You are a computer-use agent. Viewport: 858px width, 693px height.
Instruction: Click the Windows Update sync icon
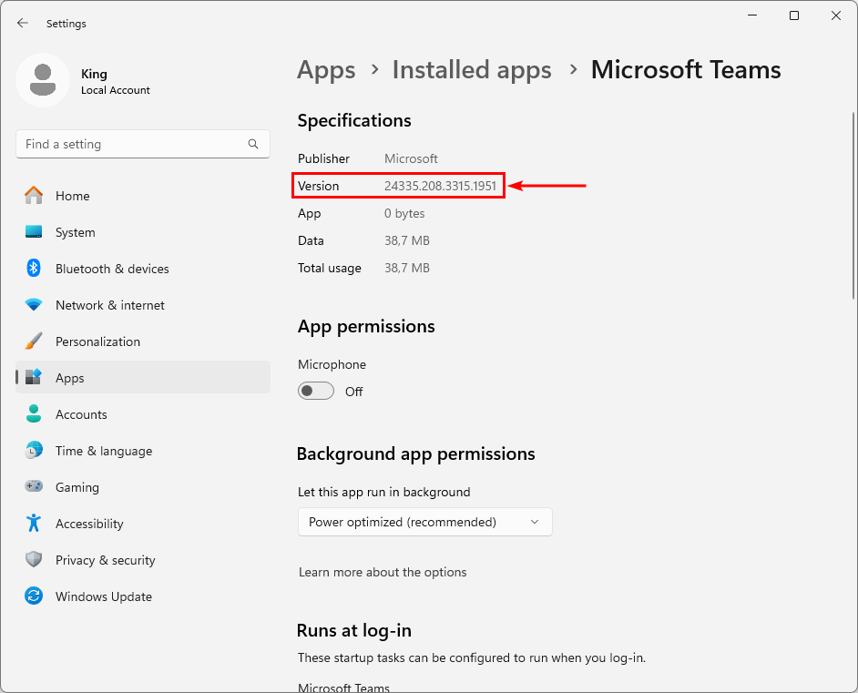click(34, 596)
